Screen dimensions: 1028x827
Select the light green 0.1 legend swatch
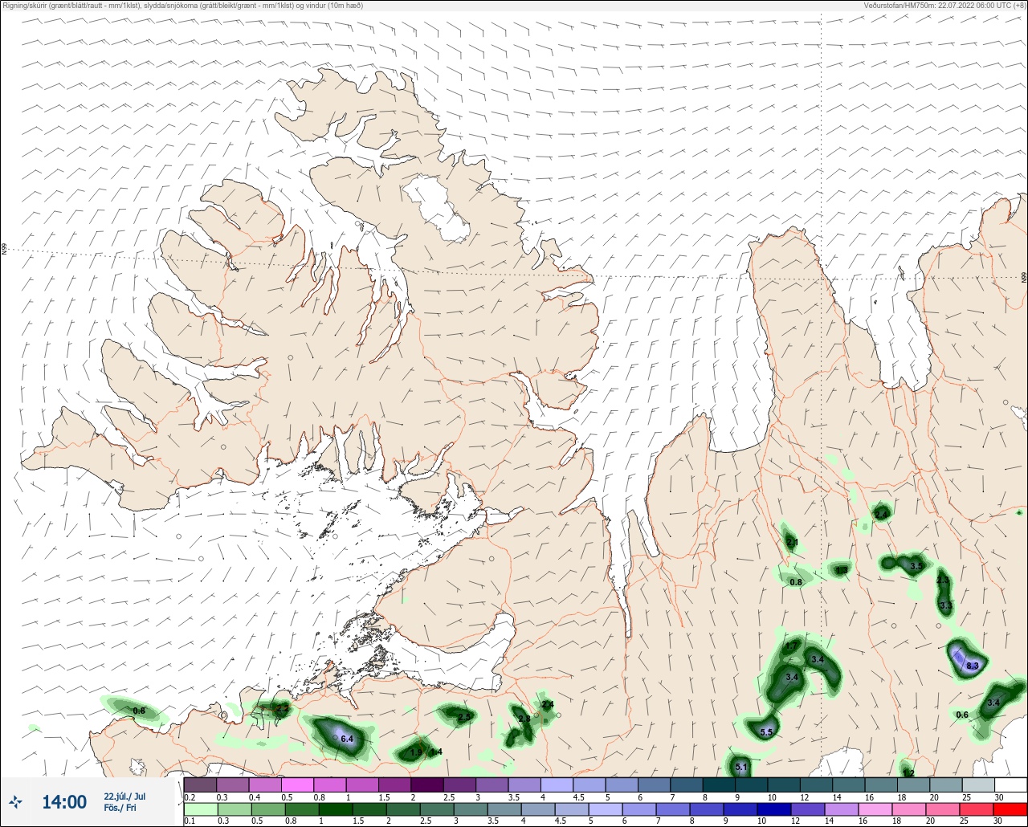point(200,809)
